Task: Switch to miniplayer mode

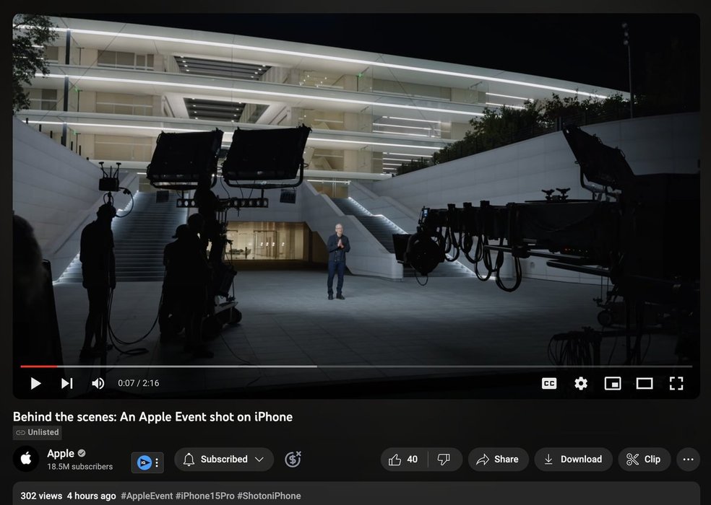Action: tap(613, 384)
